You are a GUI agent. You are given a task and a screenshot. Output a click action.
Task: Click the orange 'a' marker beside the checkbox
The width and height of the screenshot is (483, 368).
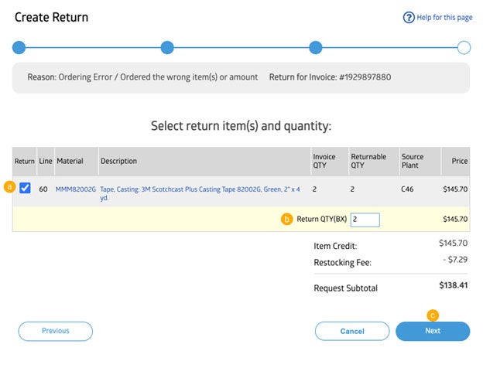10,188
